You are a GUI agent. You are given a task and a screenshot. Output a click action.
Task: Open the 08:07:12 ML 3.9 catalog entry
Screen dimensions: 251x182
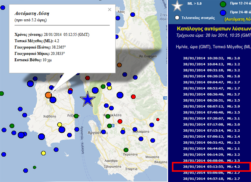pyautogui.click(x=211, y=107)
